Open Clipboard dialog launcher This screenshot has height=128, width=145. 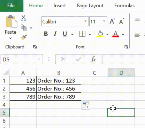(x=35, y=47)
